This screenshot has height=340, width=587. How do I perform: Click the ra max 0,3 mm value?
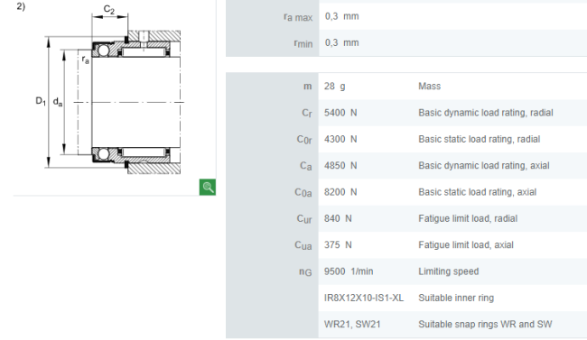(341, 16)
